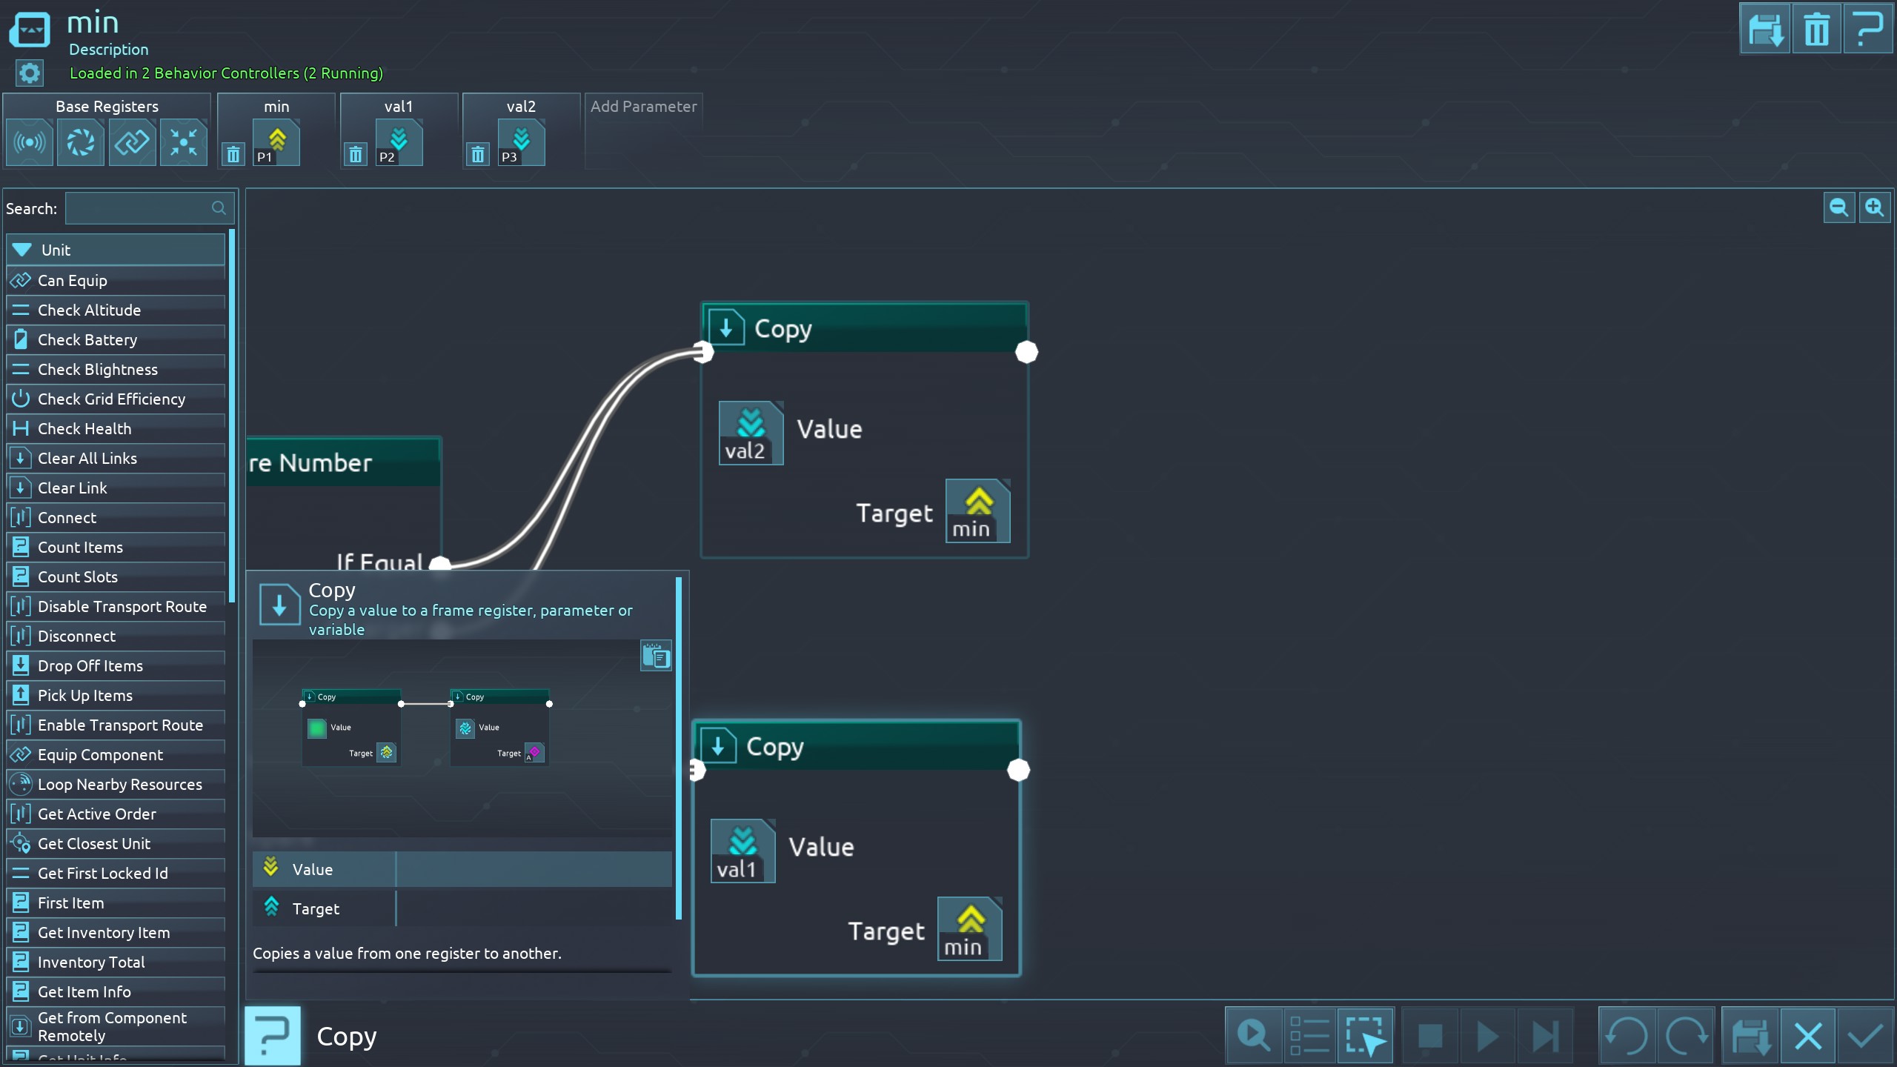Click the zoom in magnifier icon
Viewport: 1897px width, 1067px height.
(x=1874, y=207)
